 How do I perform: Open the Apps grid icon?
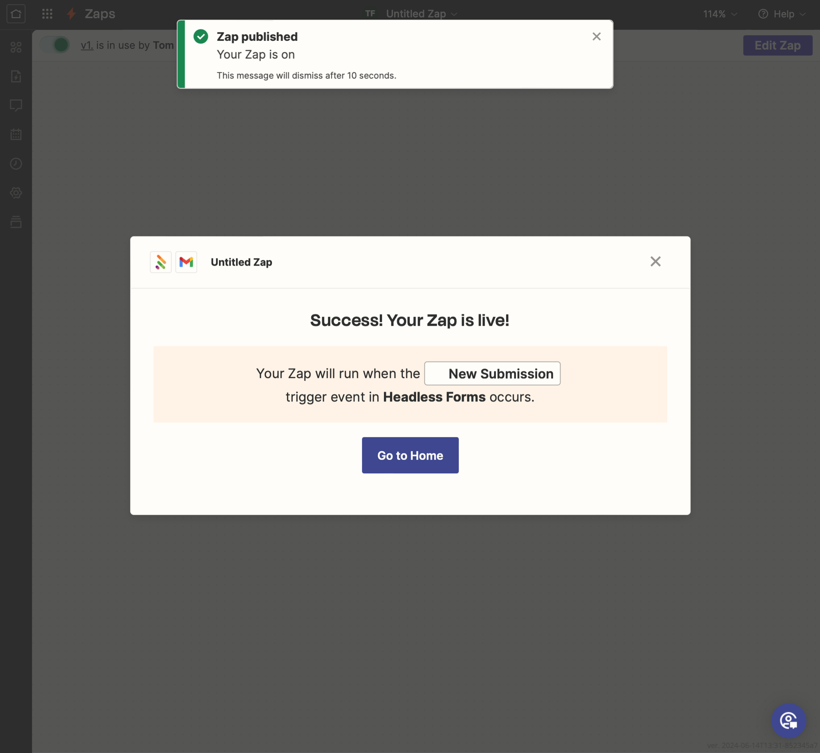click(x=47, y=14)
